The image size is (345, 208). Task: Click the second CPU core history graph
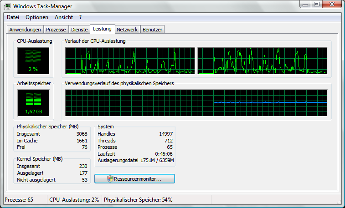point(263,61)
